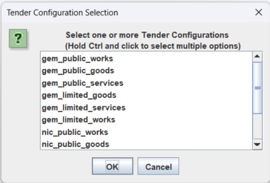
Task: Click the empty area right of Cancel
Action: 220,167
